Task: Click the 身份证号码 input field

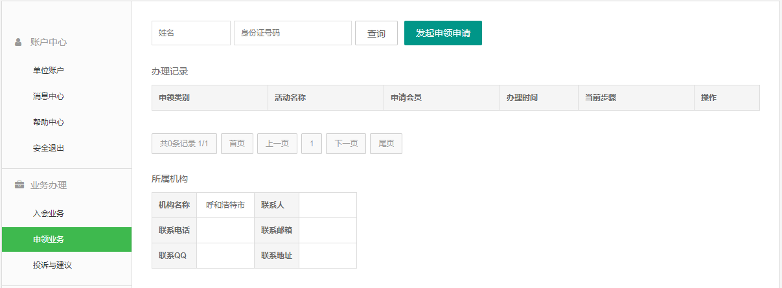Action: pos(292,33)
